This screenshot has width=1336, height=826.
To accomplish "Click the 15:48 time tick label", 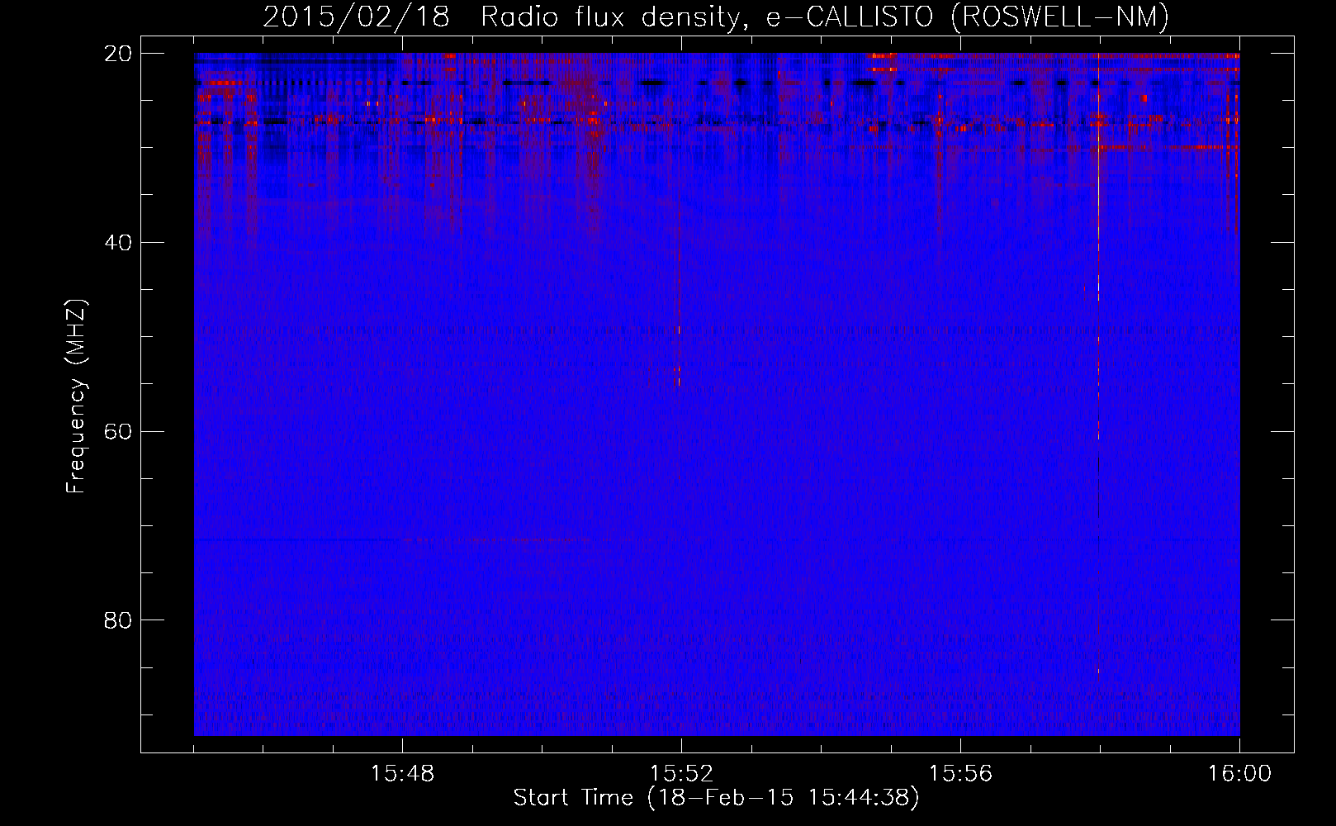I will point(402,774).
